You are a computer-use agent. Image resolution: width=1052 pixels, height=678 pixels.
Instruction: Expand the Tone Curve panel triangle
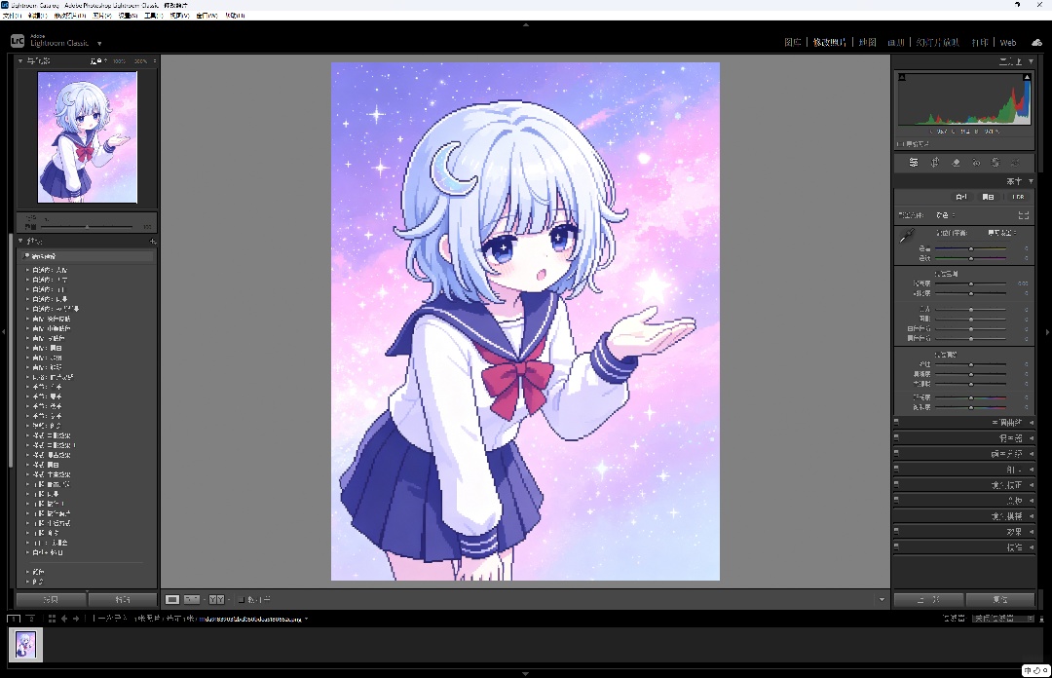pyautogui.click(x=1032, y=423)
